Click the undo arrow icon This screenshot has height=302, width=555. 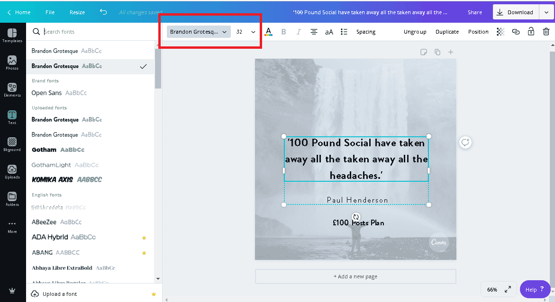coord(103,12)
